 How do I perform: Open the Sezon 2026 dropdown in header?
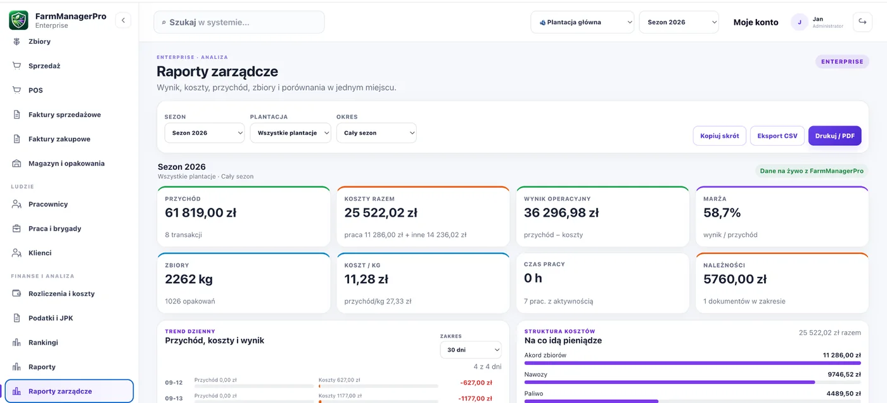click(x=679, y=22)
